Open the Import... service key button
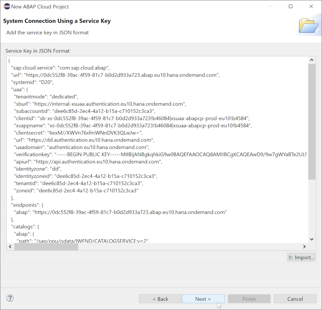Screen dimensions: 322x310 coord(301,258)
